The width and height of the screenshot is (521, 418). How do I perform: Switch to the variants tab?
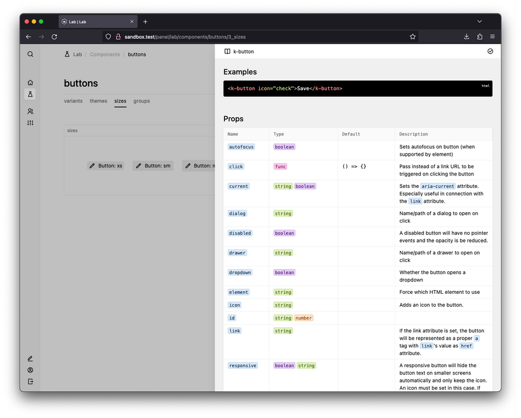[73, 101]
